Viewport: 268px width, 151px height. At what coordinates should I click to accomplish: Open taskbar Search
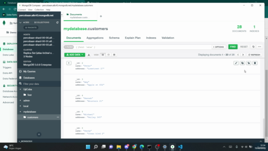96,147
